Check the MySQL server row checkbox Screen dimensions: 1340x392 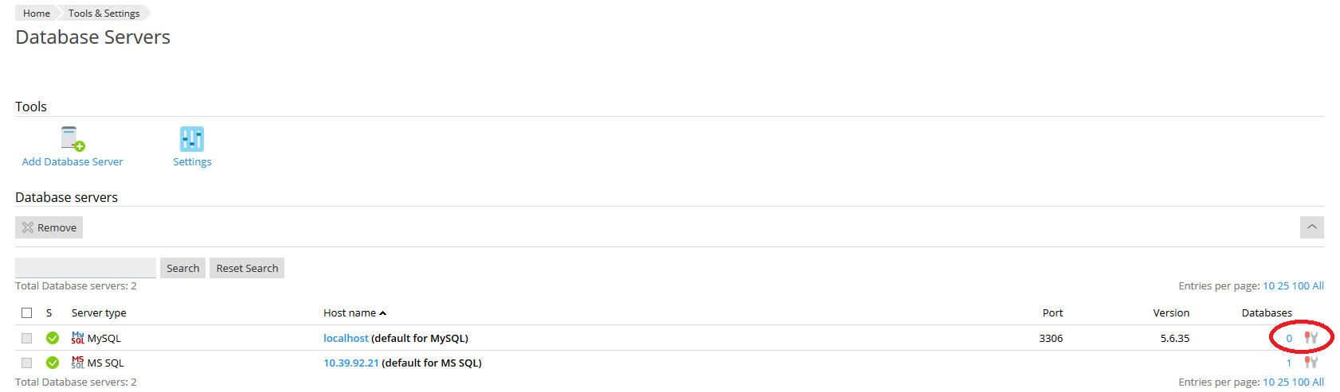click(27, 338)
